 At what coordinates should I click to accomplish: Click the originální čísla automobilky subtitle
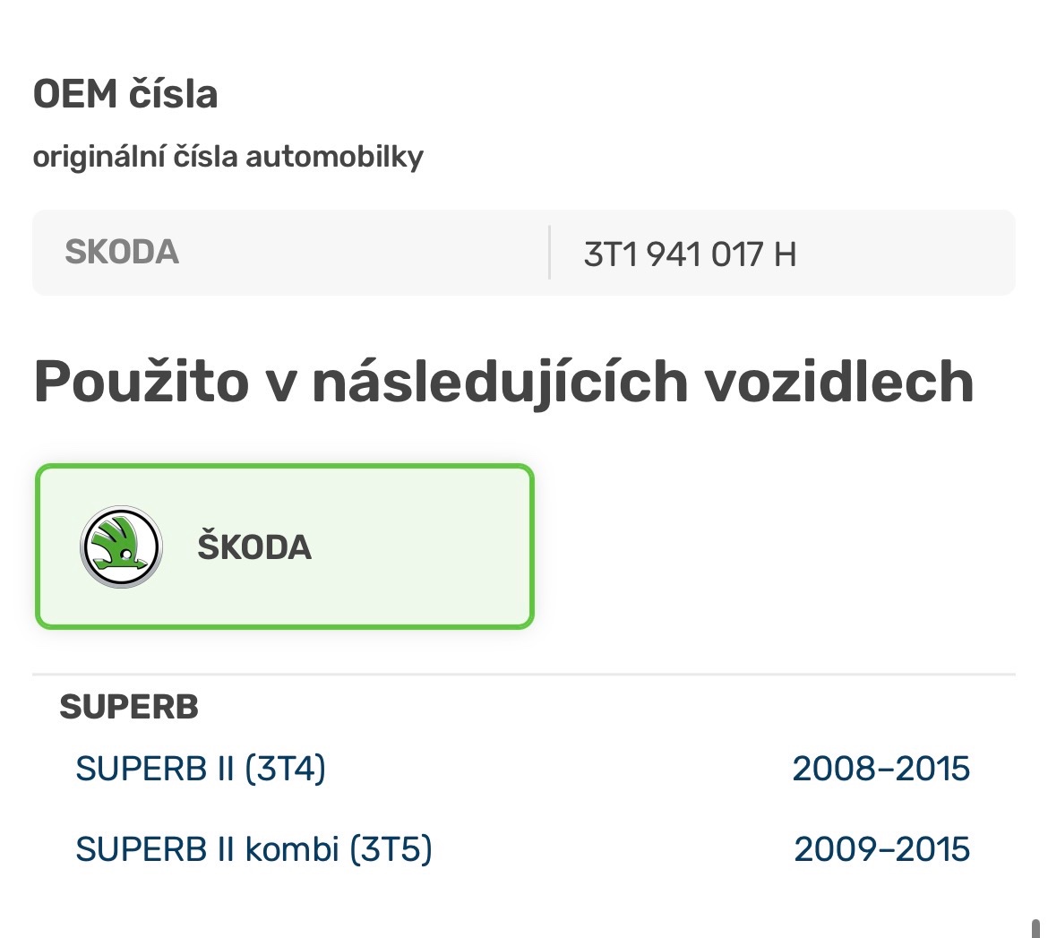tap(229, 155)
